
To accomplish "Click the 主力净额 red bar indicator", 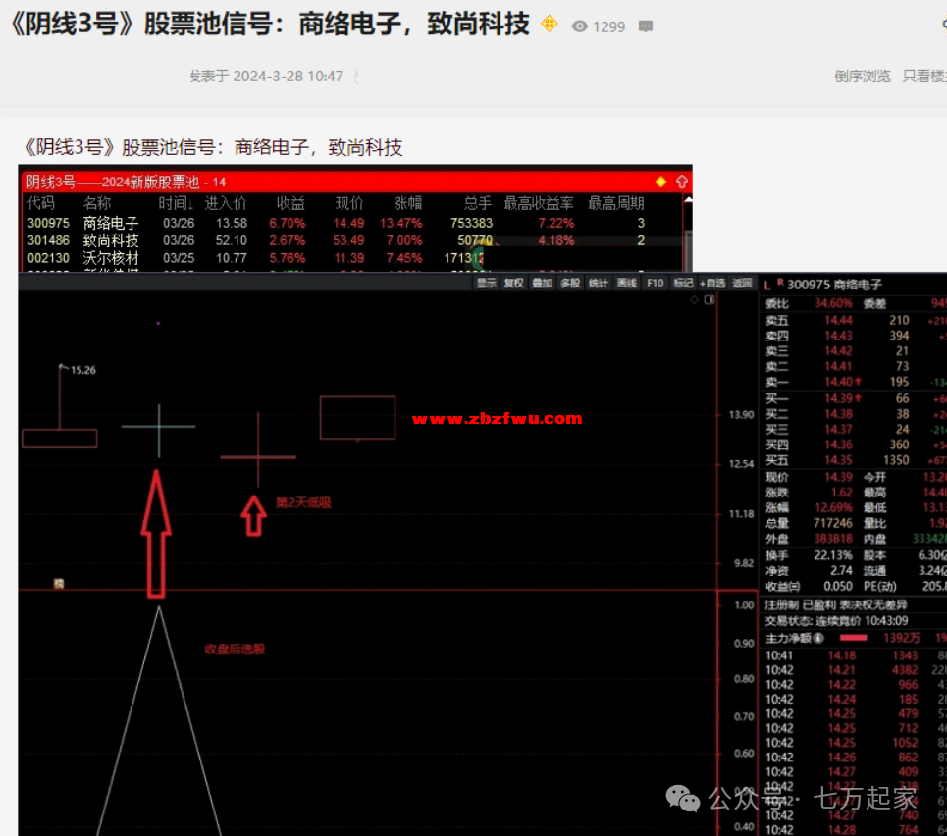I will coord(854,638).
